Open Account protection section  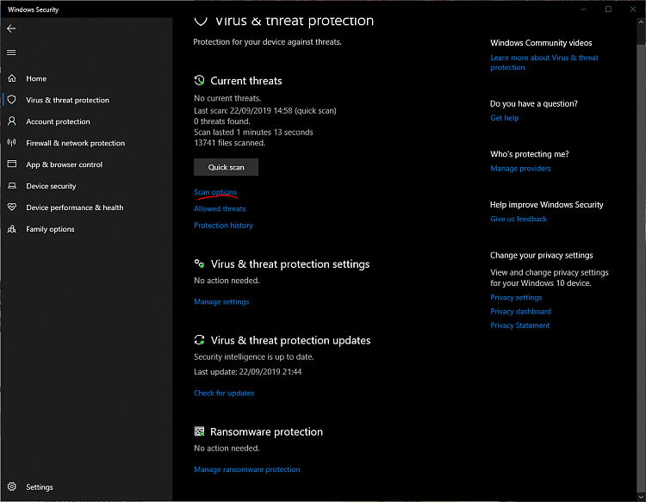coord(58,121)
